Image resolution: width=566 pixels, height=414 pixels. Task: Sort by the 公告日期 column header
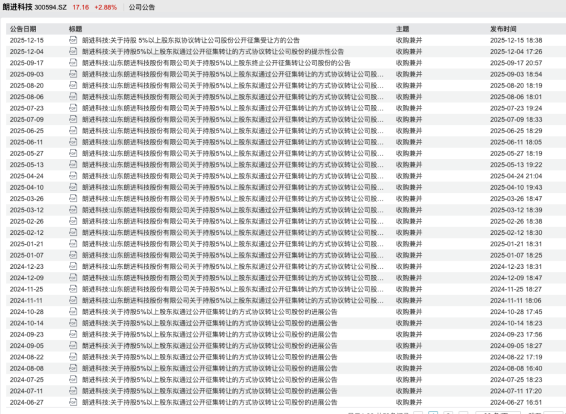point(23,29)
